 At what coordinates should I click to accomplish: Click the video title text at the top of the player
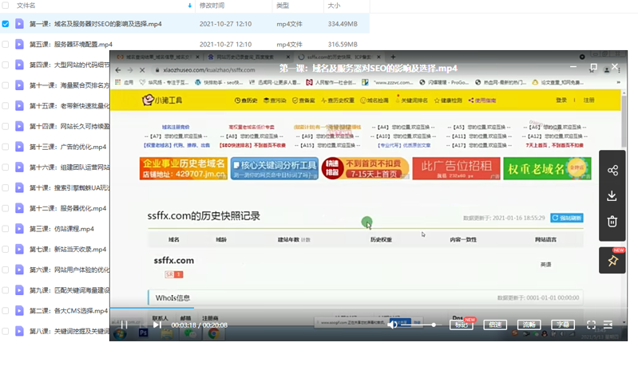(368, 69)
